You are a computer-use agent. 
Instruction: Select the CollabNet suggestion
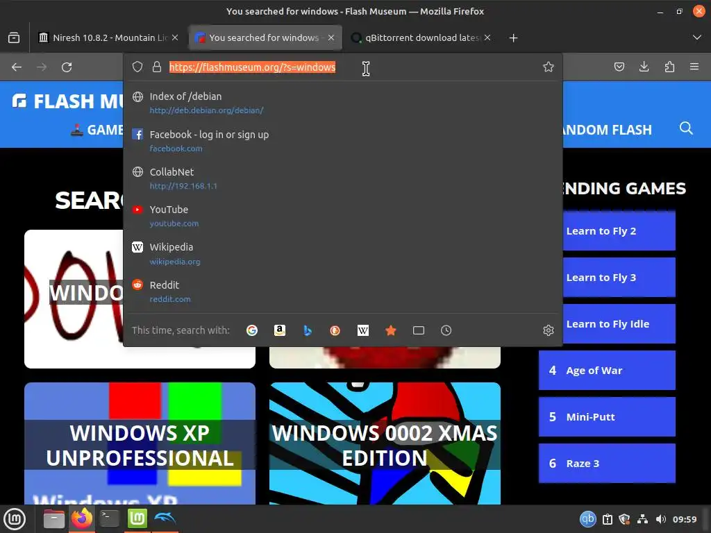343,178
